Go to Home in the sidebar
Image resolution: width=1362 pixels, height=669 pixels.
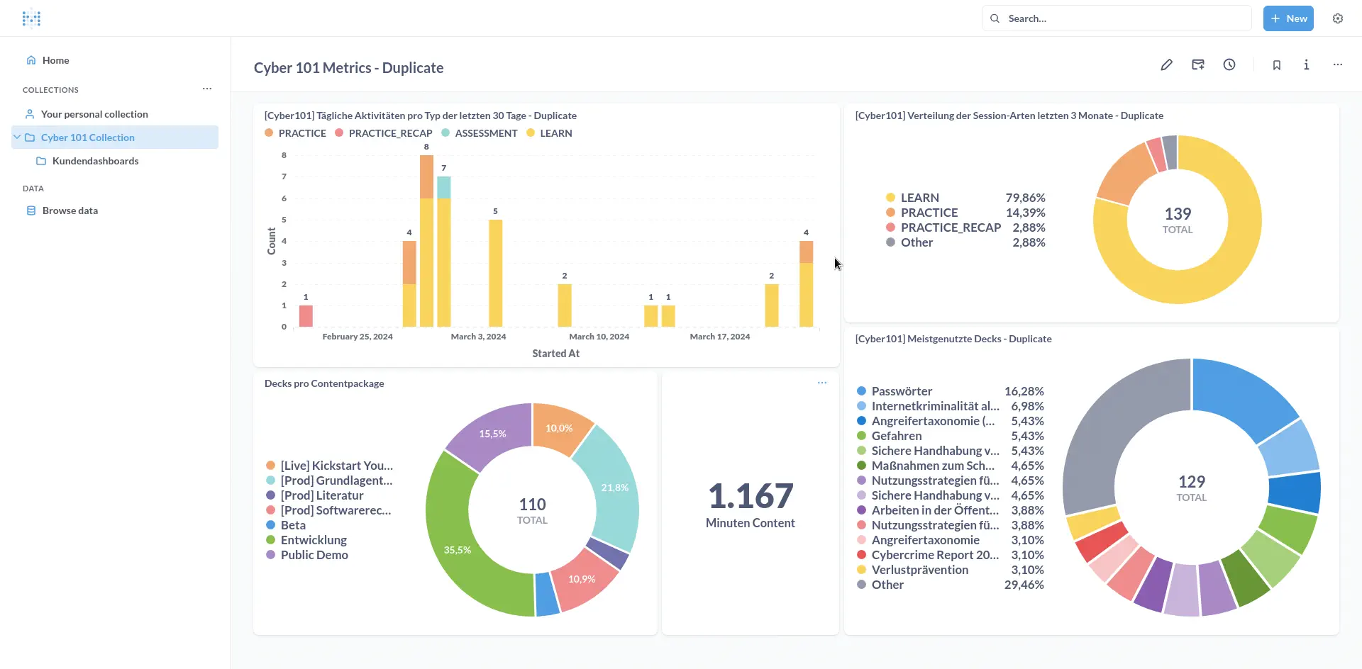pos(115,60)
